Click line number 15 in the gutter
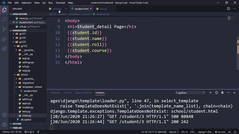This screenshot has height=134, width=239. [x=58, y=63]
